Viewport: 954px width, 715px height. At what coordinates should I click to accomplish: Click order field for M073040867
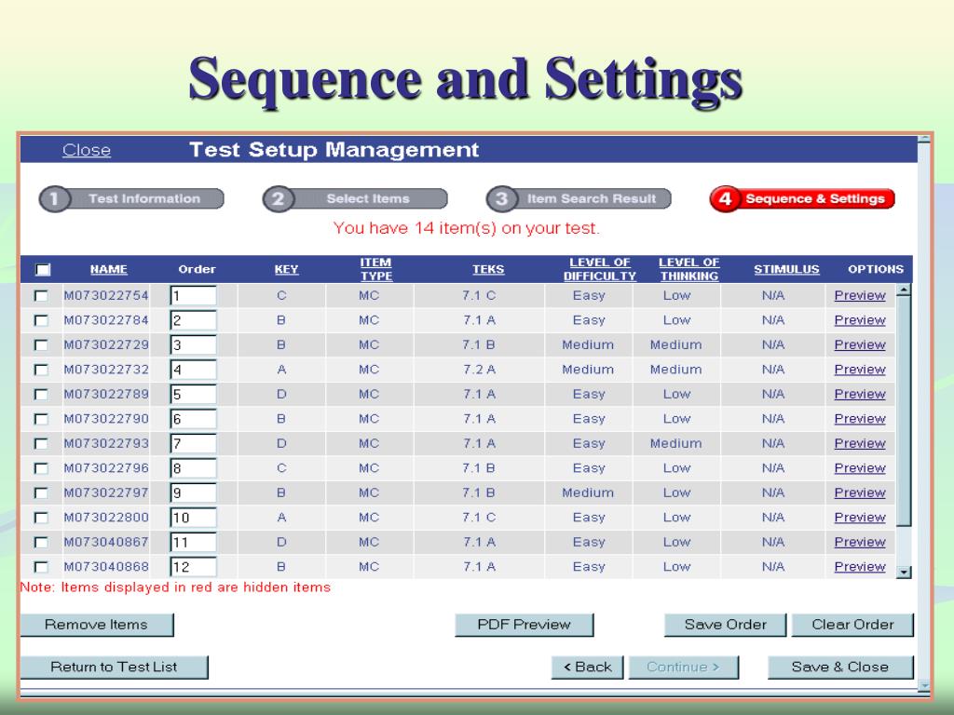coord(194,543)
